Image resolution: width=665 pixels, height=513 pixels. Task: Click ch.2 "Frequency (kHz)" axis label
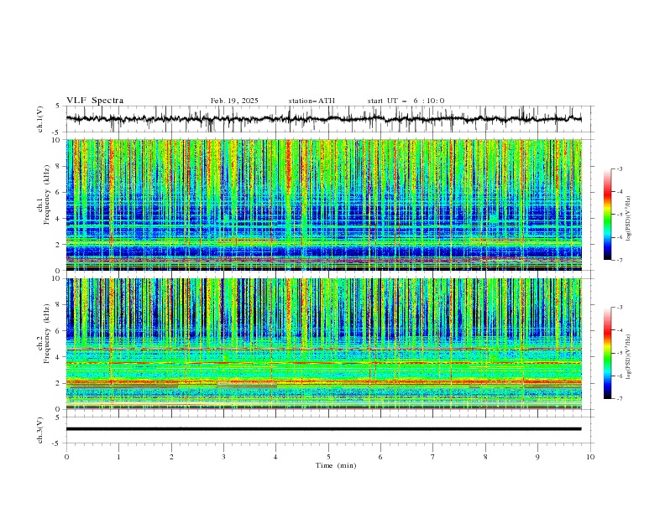(x=46, y=334)
